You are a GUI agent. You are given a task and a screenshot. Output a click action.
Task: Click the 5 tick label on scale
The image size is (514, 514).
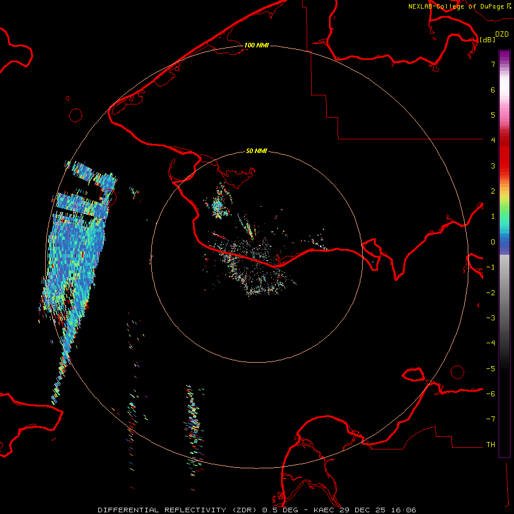(493, 115)
